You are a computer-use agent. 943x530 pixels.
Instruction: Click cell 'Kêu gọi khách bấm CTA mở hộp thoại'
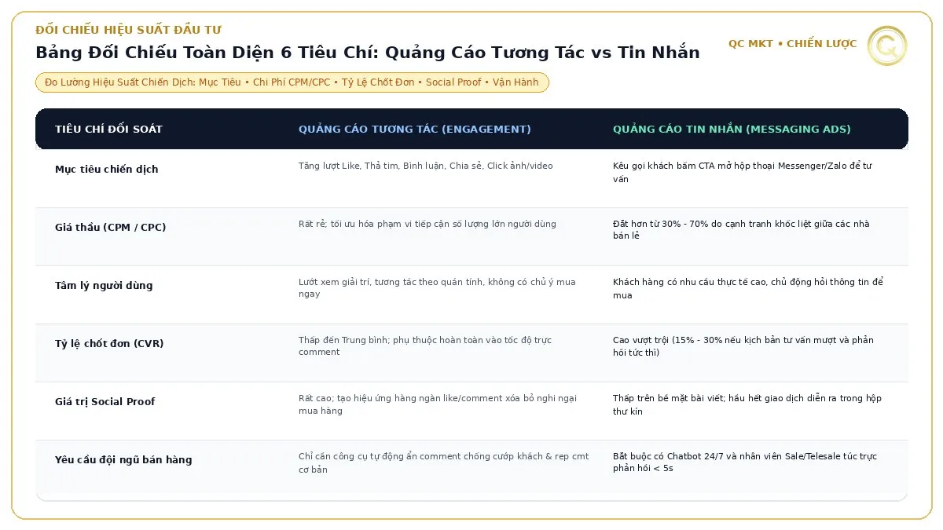point(742,173)
